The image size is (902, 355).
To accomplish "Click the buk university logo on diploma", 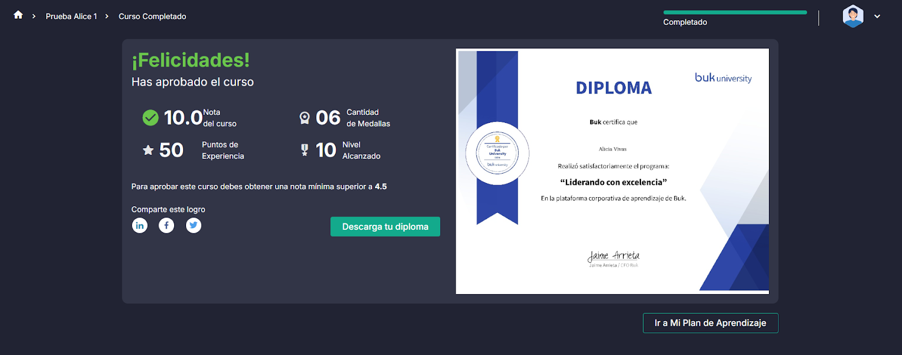I will (x=723, y=78).
